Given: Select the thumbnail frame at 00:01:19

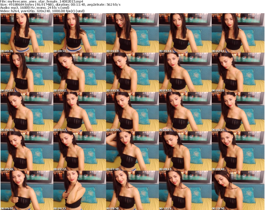Looking at the screenshot, I should coord(132,33).
